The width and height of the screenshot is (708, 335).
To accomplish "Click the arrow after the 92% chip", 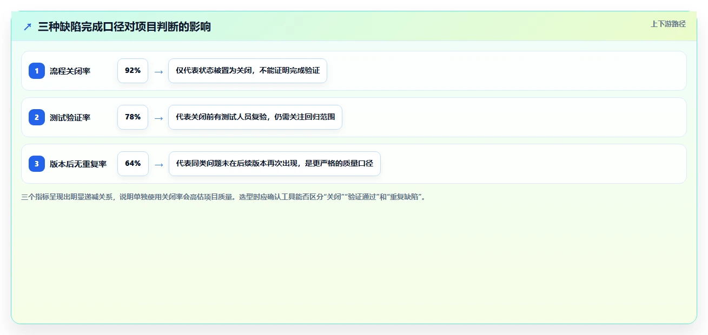I will 158,71.
